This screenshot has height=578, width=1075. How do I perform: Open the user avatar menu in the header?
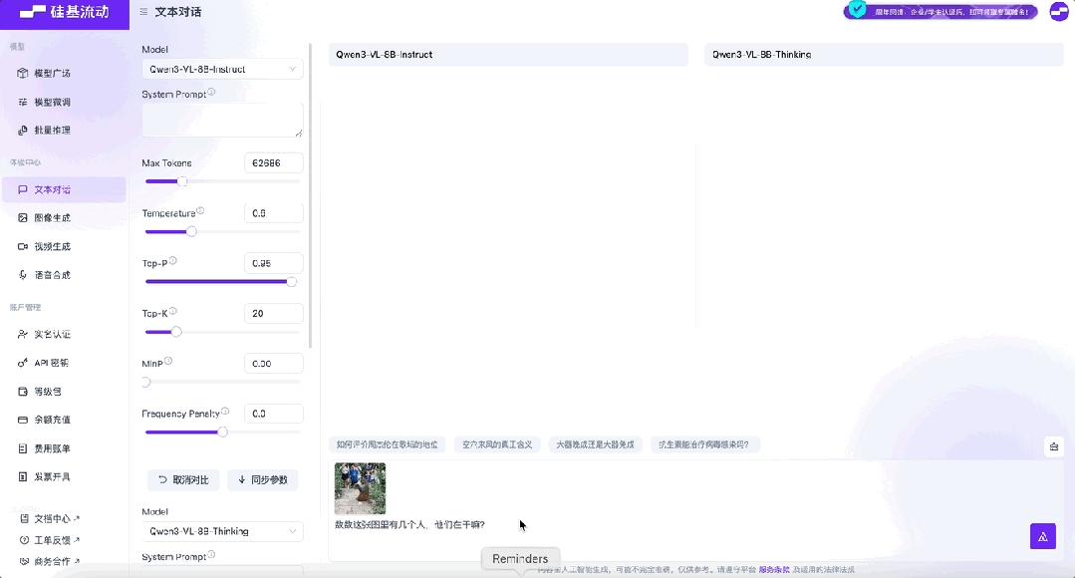click(1059, 12)
